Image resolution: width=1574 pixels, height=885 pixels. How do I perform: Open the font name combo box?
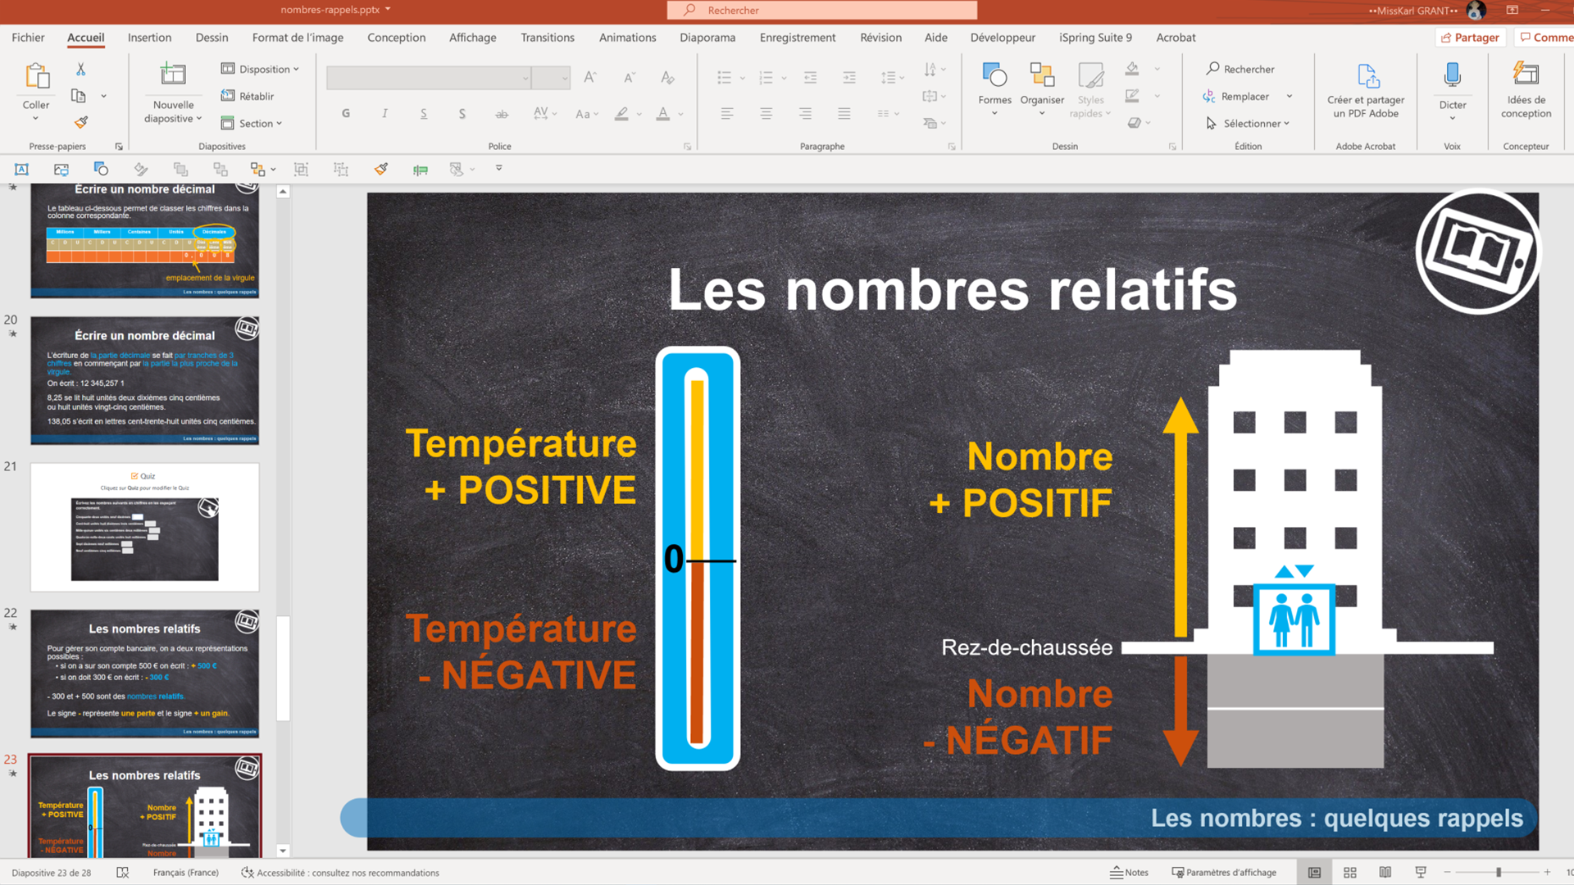click(x=429, y=78)
